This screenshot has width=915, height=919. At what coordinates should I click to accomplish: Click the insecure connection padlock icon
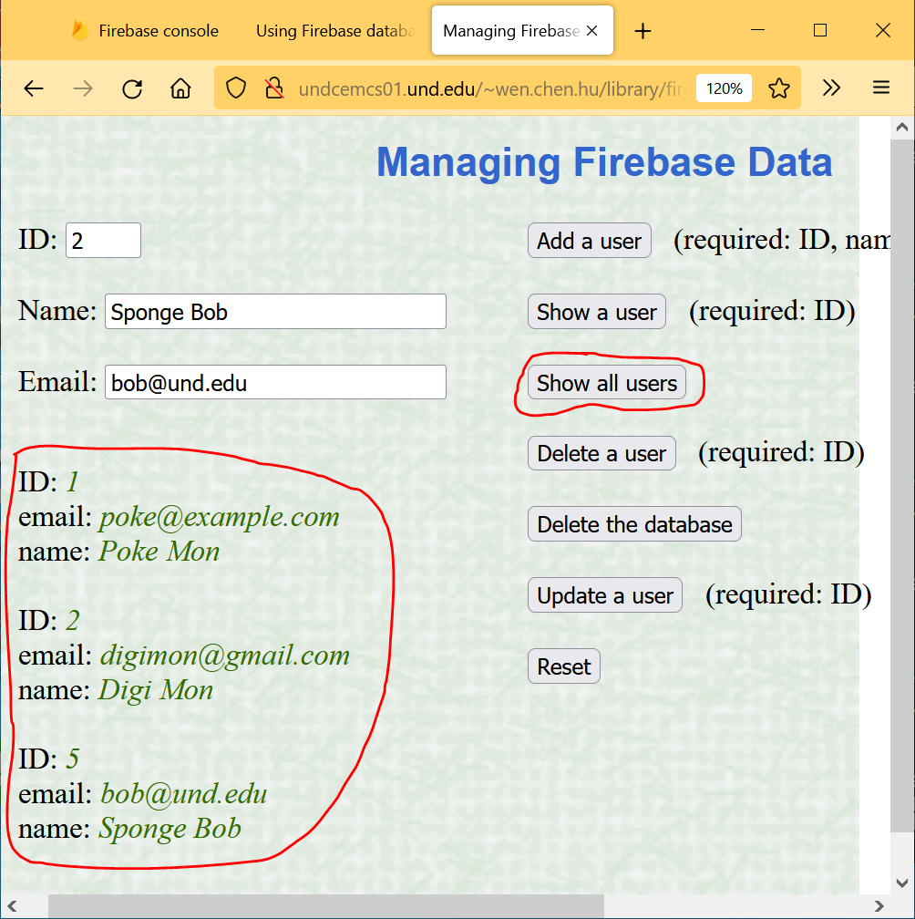pos(273,88)
